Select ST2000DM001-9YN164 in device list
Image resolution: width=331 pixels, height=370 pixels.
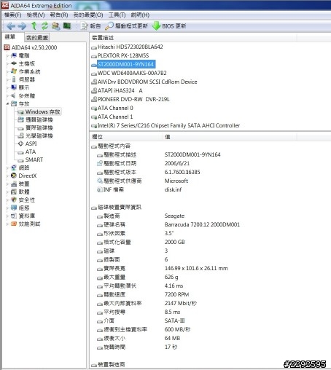point(126,64)
